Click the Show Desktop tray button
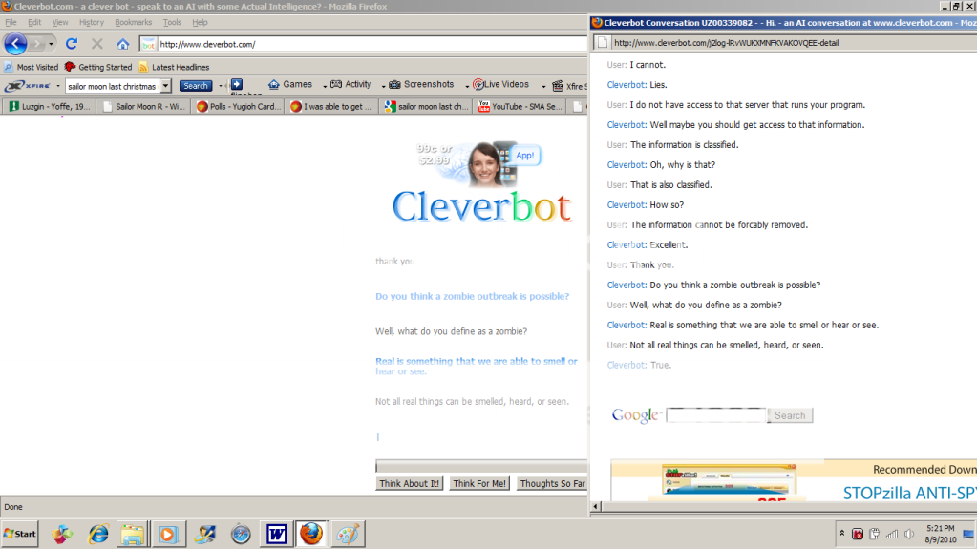The width and height of the screenshot is (977, 549). tap(968, 534)
